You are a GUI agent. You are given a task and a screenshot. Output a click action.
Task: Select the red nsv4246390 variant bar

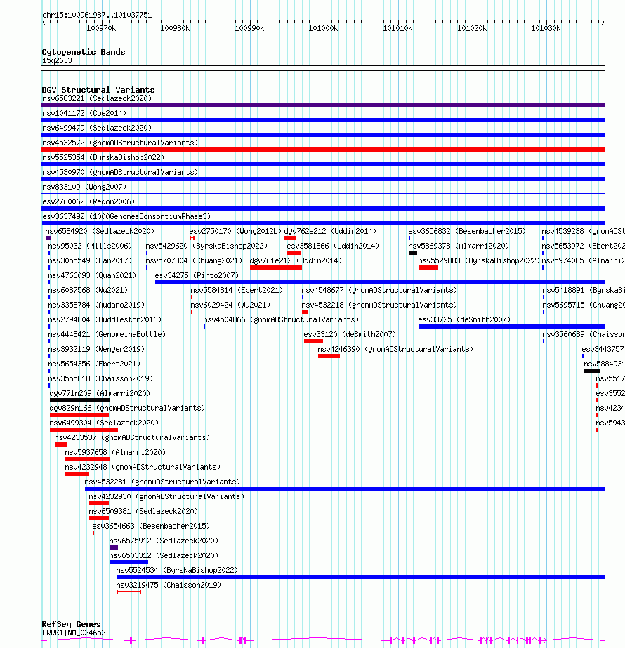[x=329, y=356]
